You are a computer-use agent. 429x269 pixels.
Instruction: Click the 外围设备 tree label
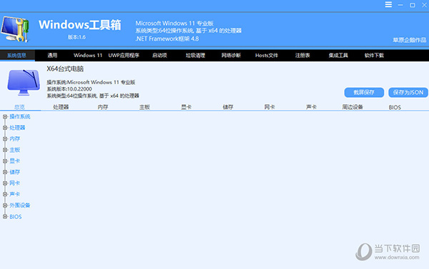(x=20, y=205)
